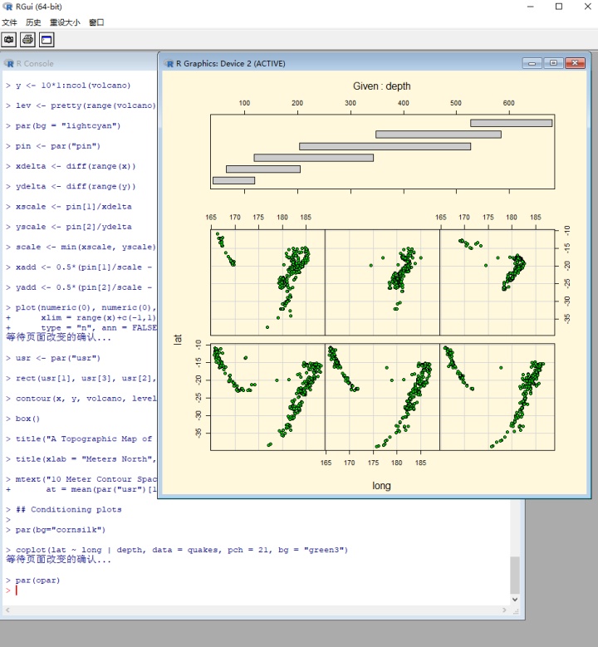Minimize the R Graphics Device 2 window
The width and height of the screenshot is (598, 647).
click(x=532, y=63)
